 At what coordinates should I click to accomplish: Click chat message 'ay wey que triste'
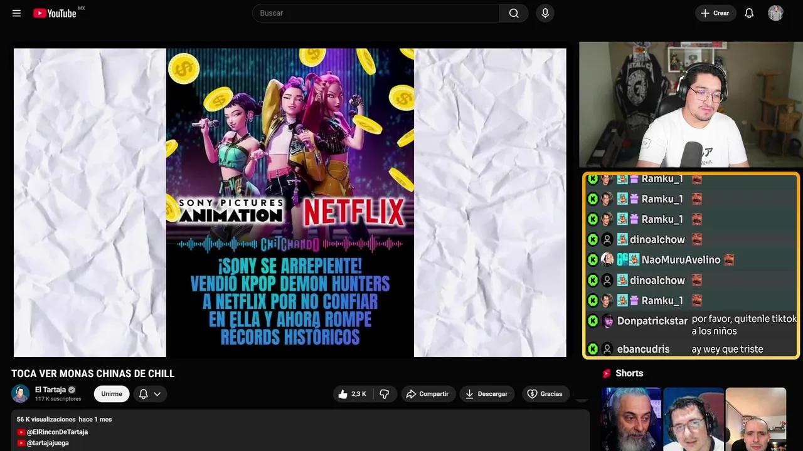(727, 349)
